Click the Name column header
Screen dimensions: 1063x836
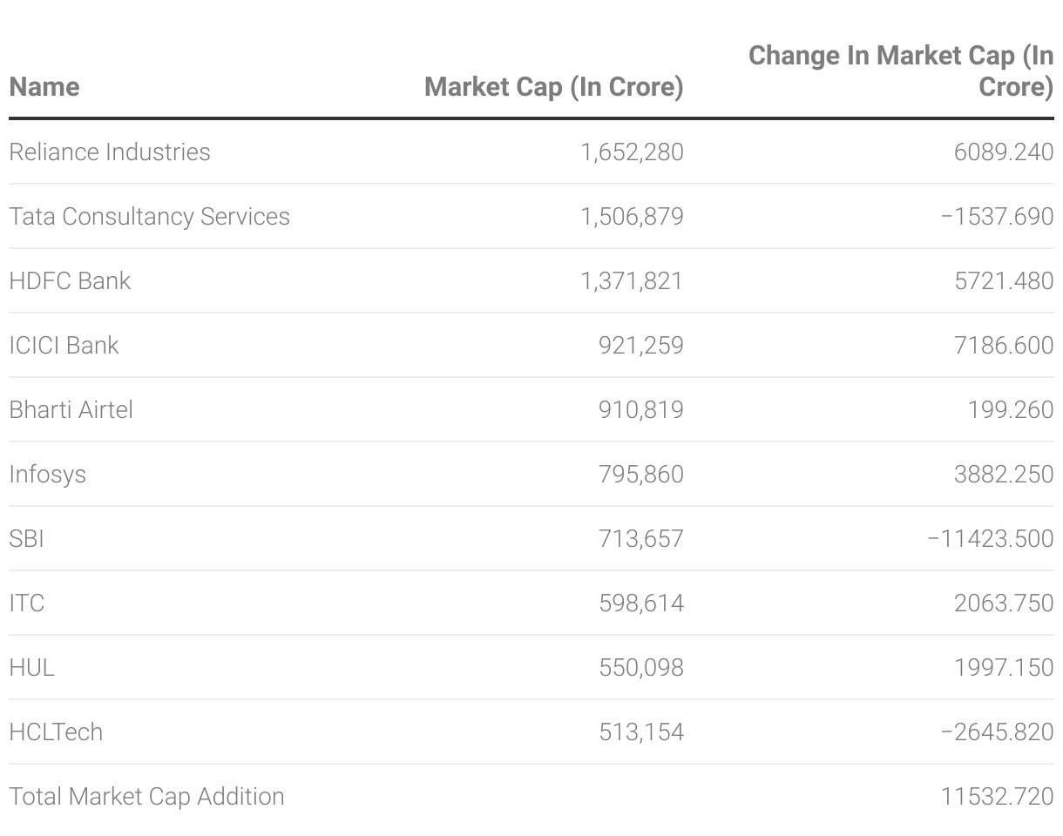coord(44,87)
